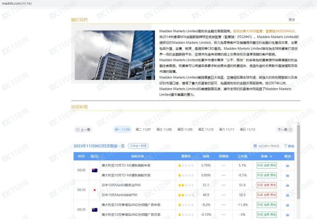Expand the 影響 column header dropdown arrow
The width and height of the screenshot is (317, 219).
271,156
